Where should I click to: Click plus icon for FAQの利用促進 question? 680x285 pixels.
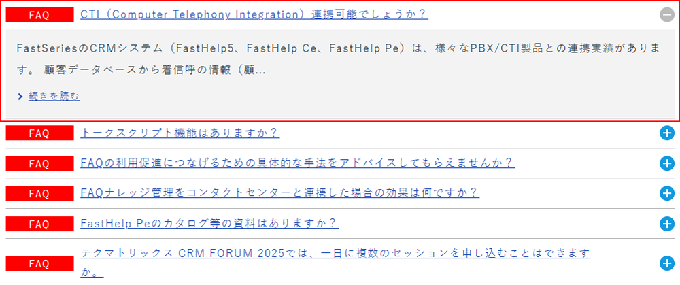pyautogui.click(x=666, y=163)
